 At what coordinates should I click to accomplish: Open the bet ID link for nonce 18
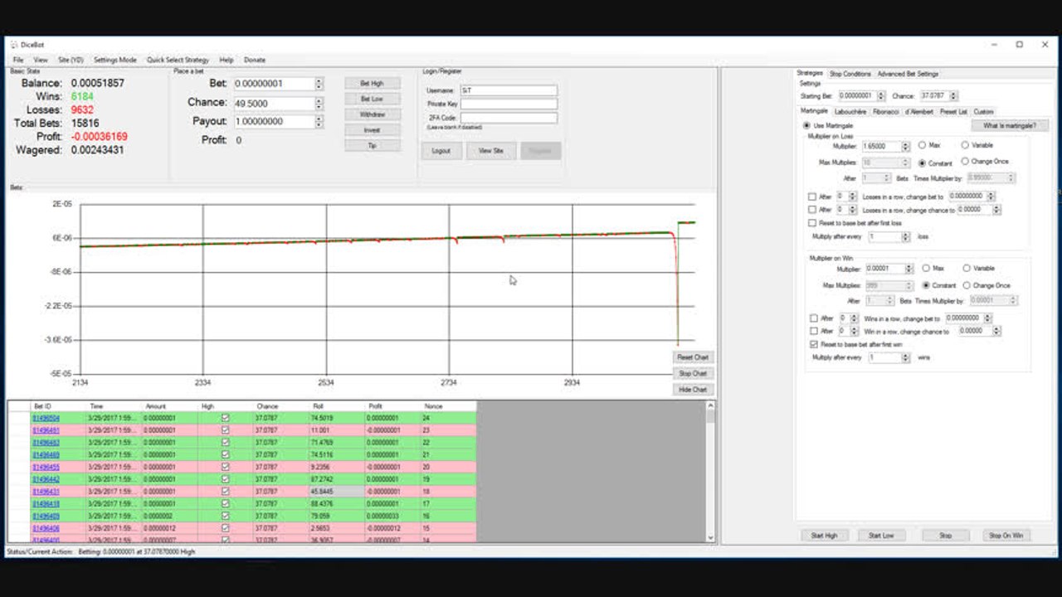tap(46, 492)
